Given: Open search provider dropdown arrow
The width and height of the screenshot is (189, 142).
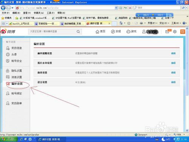Looking at the screenshot, I should coord(186,8).
